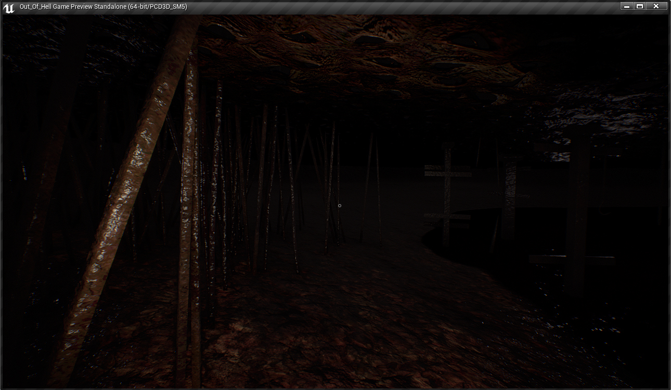Maximize the game preview window
The image size is (671, 390).
pos(640,6)
